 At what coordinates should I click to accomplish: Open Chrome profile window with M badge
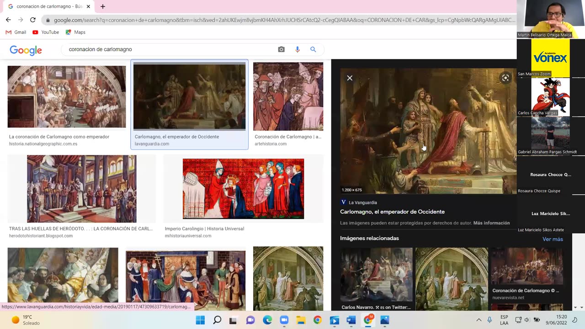[368, 320]
